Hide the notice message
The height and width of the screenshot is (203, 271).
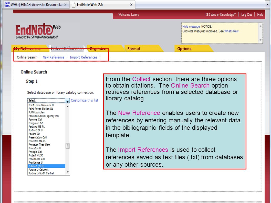click(x=191, y=26)
